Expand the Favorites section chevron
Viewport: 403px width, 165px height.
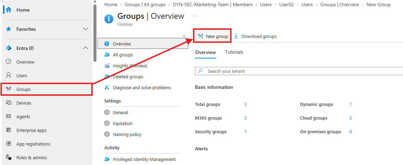pos(86,29)
